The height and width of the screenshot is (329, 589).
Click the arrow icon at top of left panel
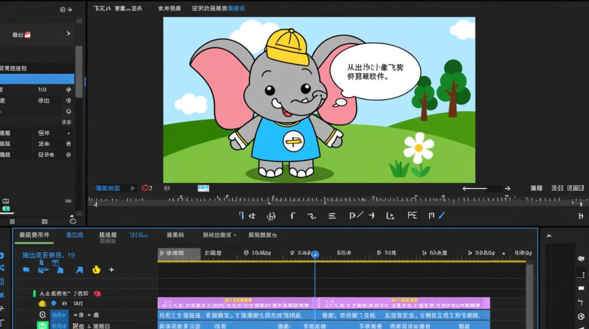tap(70, 9)
